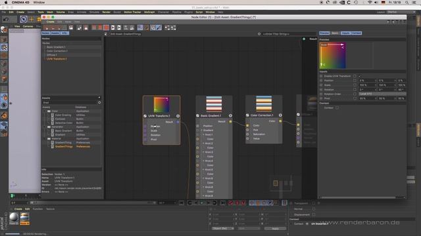Click the Wi-Fi status icon in menu bar
The height and width of the screenshot is (236, 421).
pos(370,3)
